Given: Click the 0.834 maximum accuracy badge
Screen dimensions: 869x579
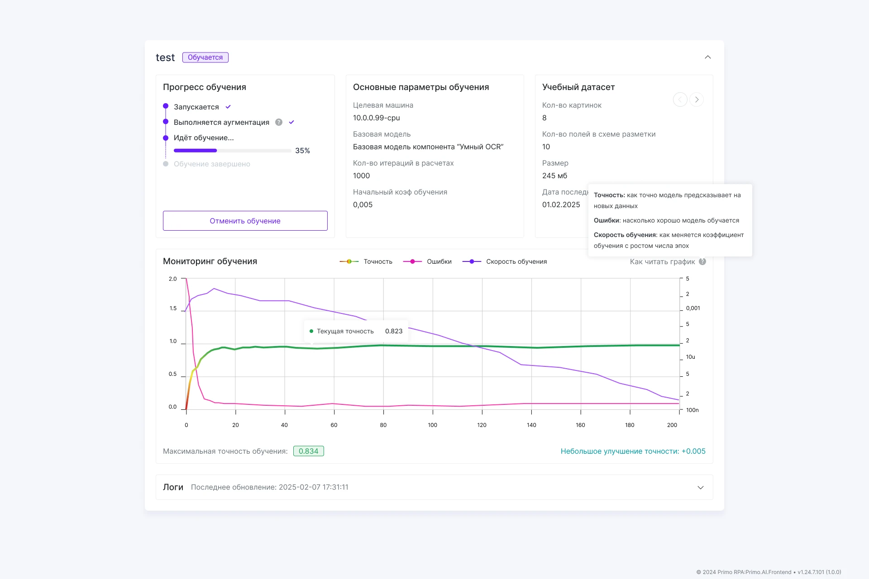Looking at the screenshot, I should [x=309, y=451].
